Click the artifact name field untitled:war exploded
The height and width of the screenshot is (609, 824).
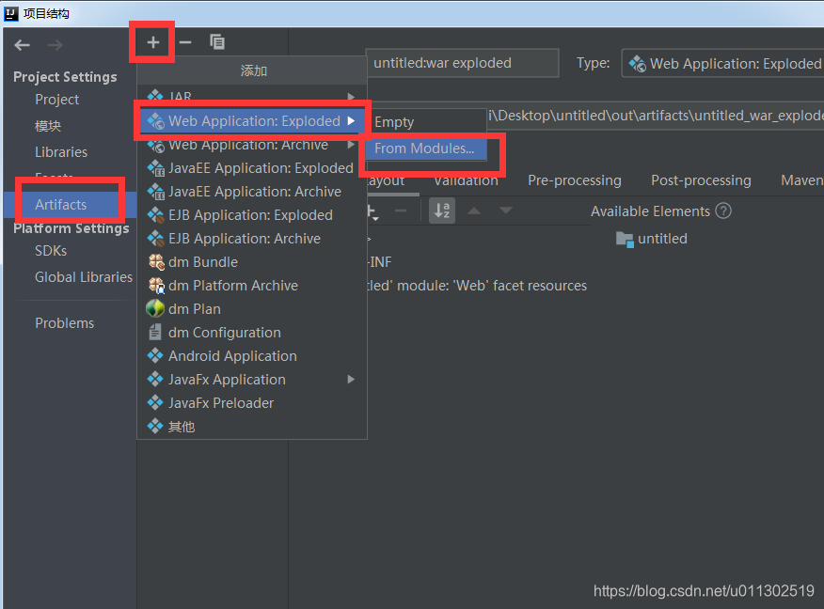pyautogui.click(x=463, y=63)
